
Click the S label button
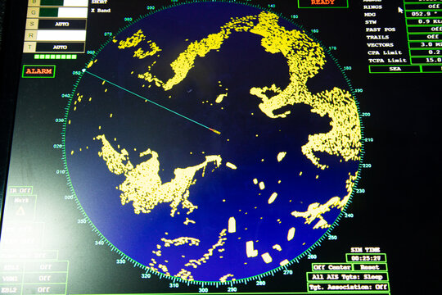[x=32, y=24]
